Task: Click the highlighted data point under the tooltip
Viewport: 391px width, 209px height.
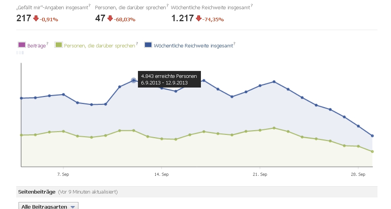Action: click(134, 80)
